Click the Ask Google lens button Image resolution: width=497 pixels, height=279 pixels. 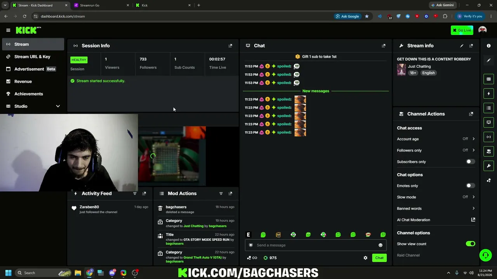(x=348, y=16)
